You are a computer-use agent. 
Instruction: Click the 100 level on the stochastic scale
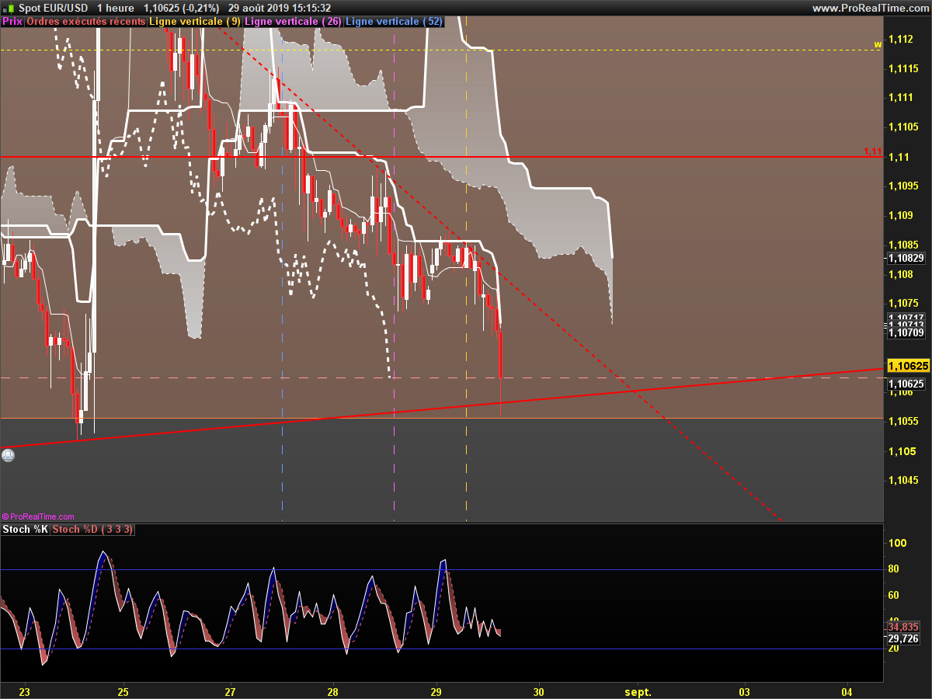(896, 543)
